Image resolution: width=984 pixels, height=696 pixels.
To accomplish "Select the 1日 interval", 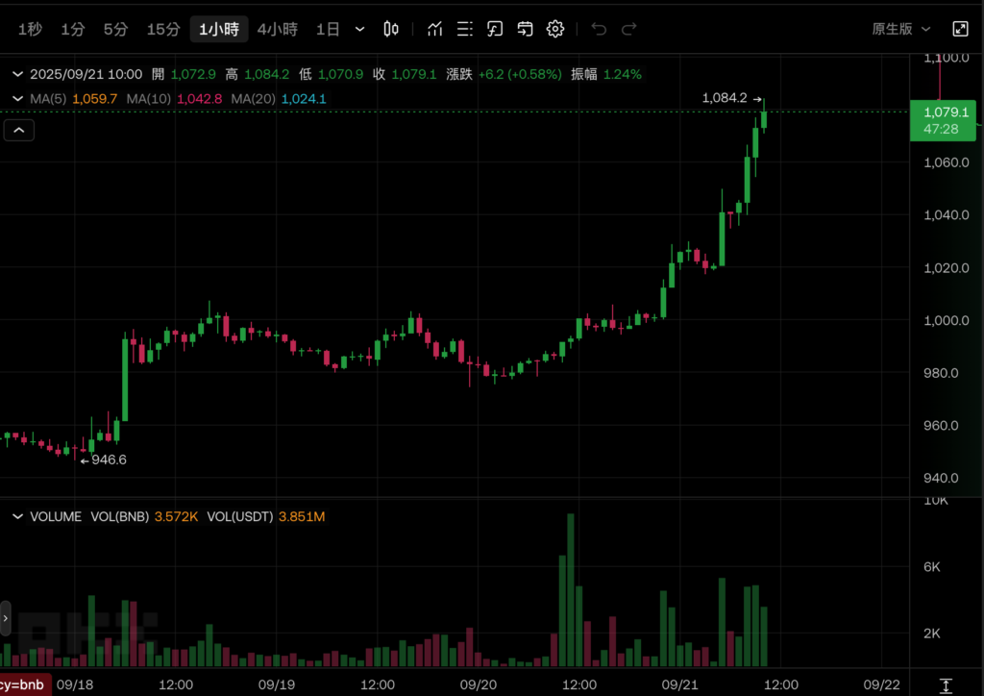I will pos(328,29).
